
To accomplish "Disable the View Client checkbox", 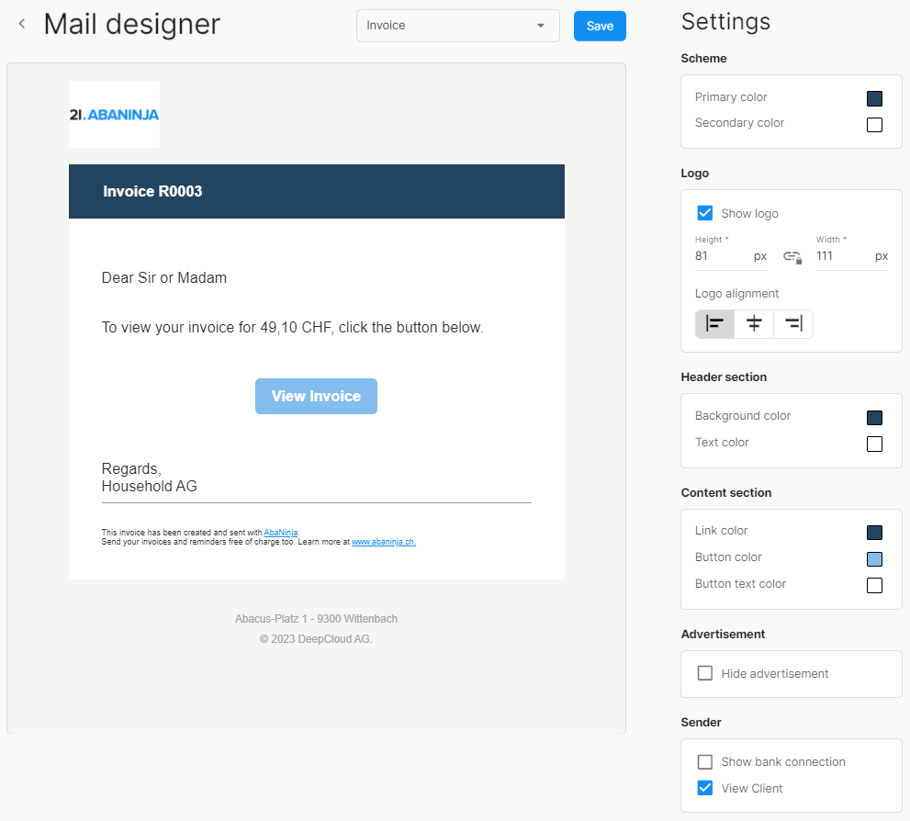I will click(x=704, y=788).
